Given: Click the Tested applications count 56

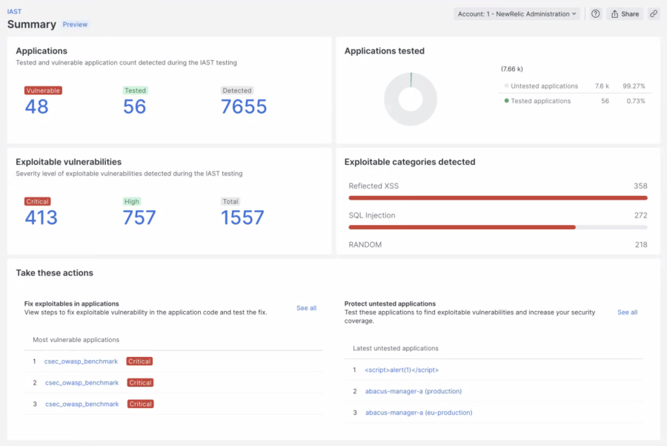Looking at the screenshot, I should (135, 107).
